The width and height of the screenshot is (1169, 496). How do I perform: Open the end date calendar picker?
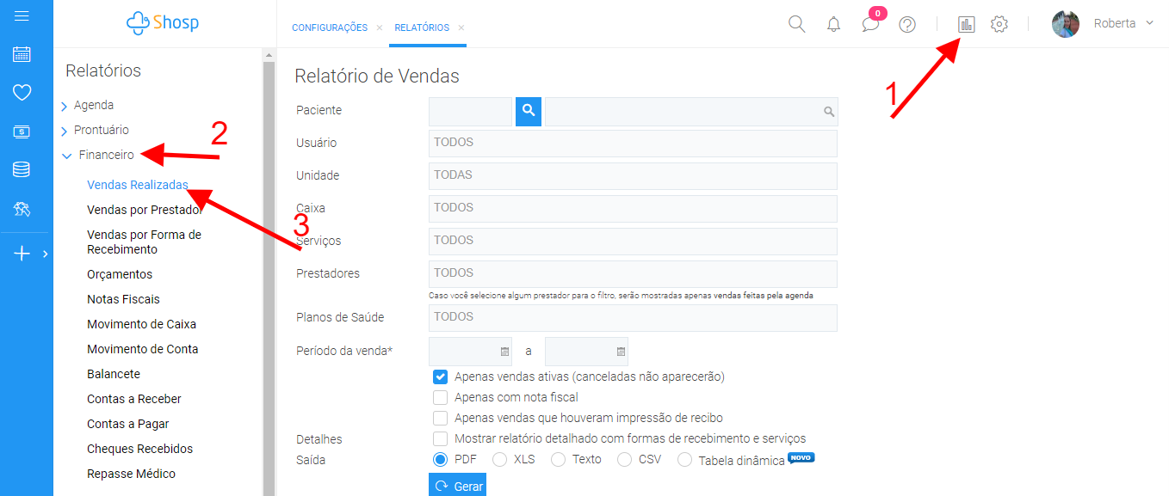coord(621,352)
